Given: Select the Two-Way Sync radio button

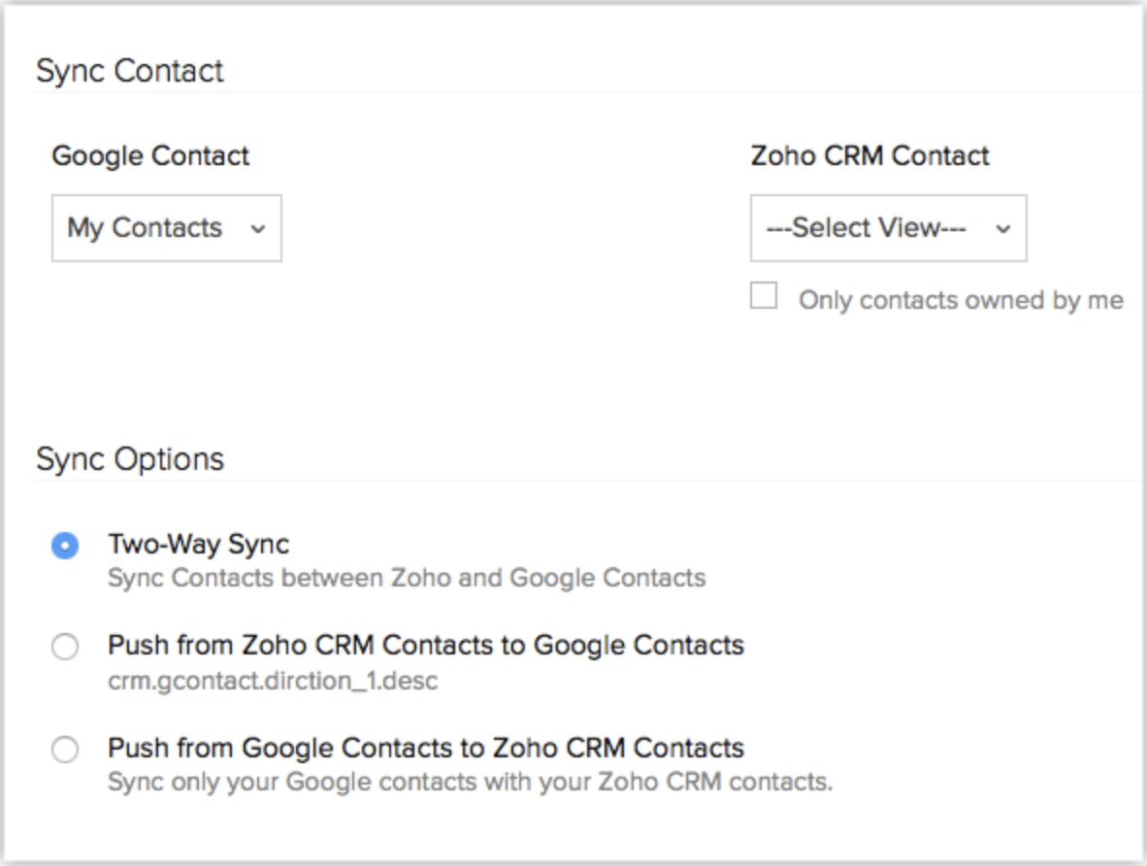Looking at the screenshot, I should tap(65, 547).
